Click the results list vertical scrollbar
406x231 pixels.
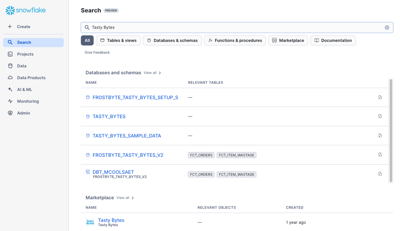[x=391, y=131]
